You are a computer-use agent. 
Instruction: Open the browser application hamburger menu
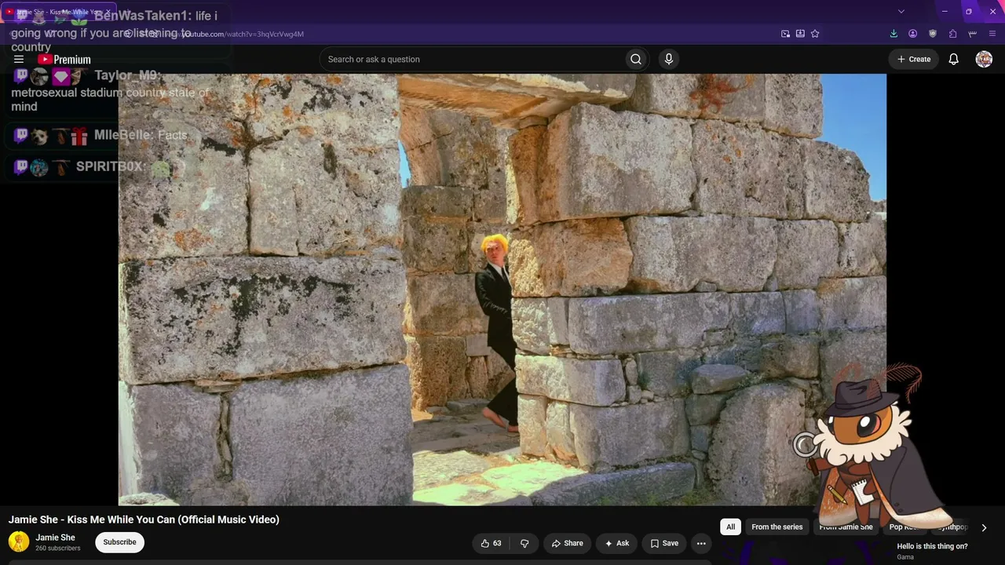(x=993, y=34)
